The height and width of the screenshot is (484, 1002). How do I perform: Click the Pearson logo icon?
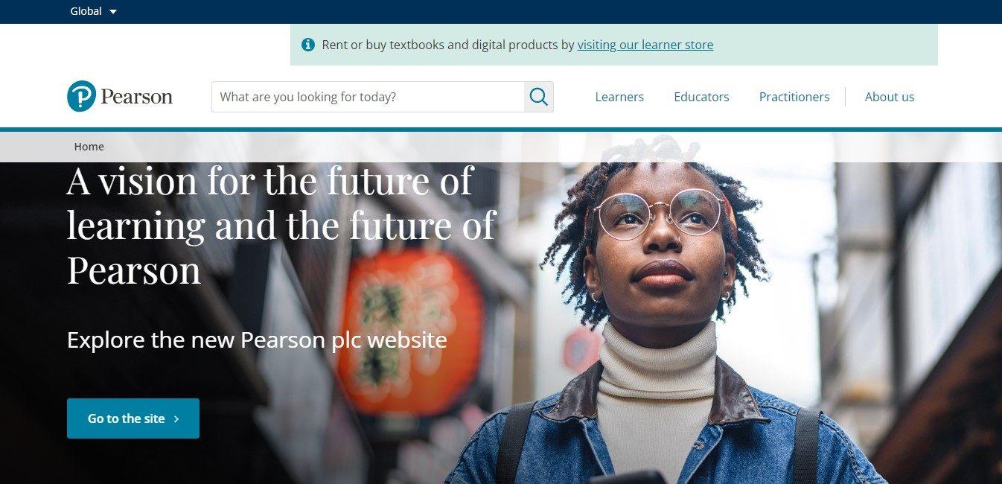click(x=81, y=96)
